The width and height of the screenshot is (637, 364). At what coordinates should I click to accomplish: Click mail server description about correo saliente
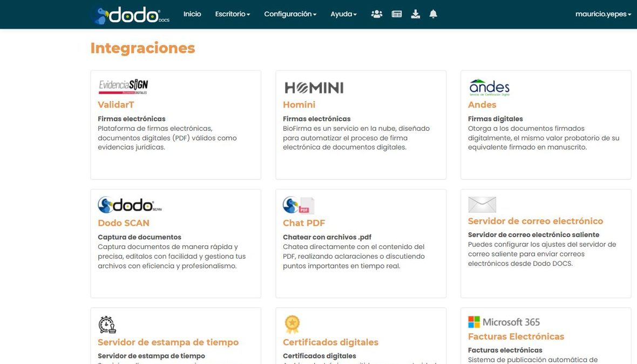click(x=542, y=254)
